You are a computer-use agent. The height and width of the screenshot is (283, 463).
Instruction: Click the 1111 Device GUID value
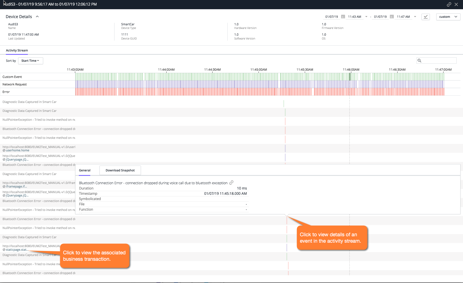[x=125, y=35]
